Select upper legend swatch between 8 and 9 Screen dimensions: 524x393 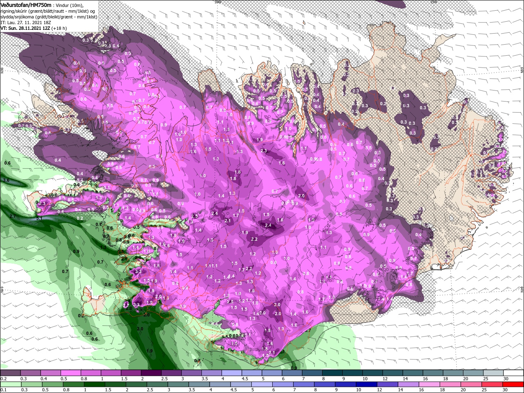point(332,373)
